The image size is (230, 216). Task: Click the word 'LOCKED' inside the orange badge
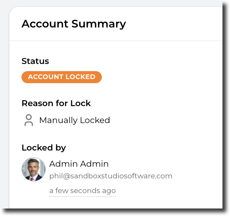tap(80, 77)
